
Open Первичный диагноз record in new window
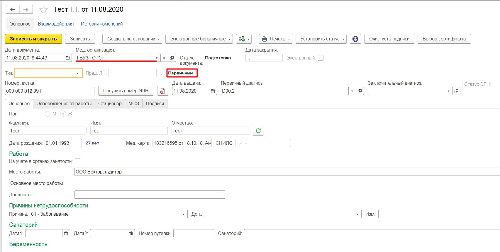coord(360,91)
